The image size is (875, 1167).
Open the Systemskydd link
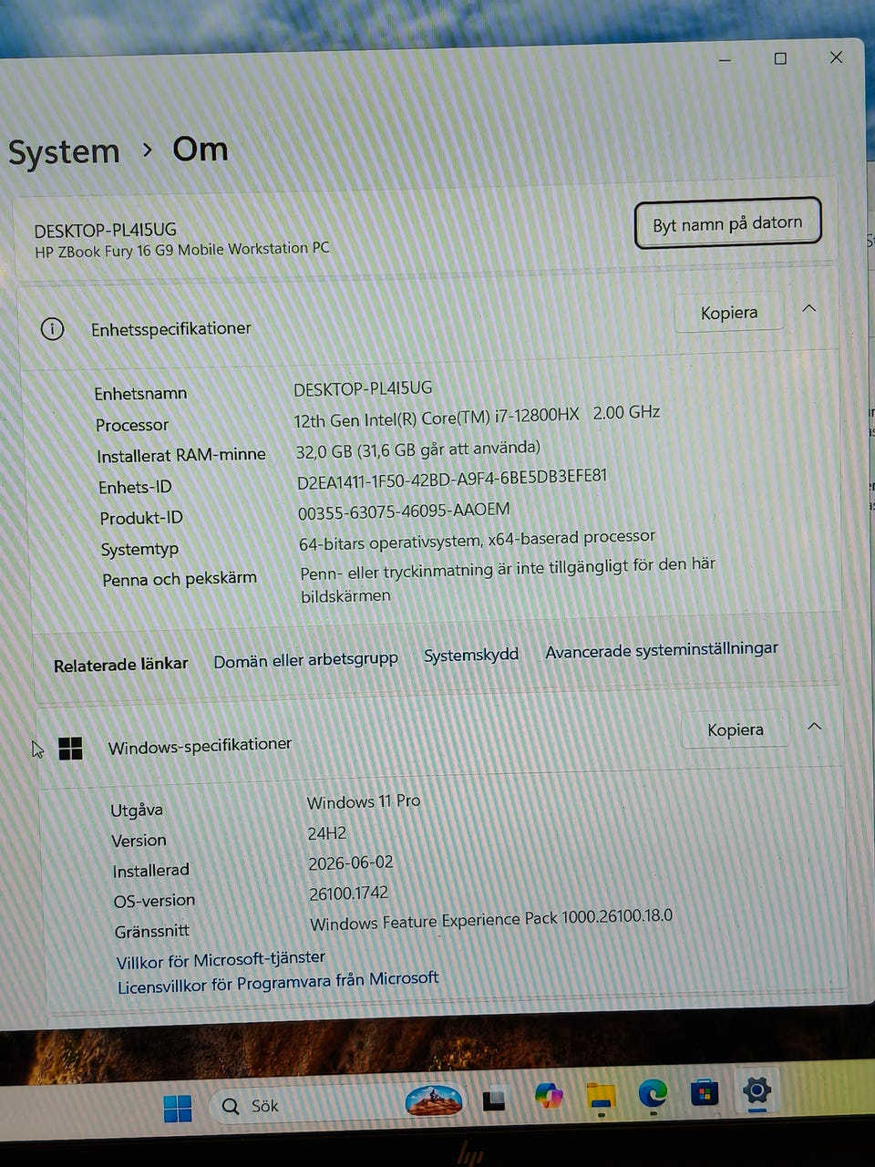pyautogui.click(x=471, y=655)
